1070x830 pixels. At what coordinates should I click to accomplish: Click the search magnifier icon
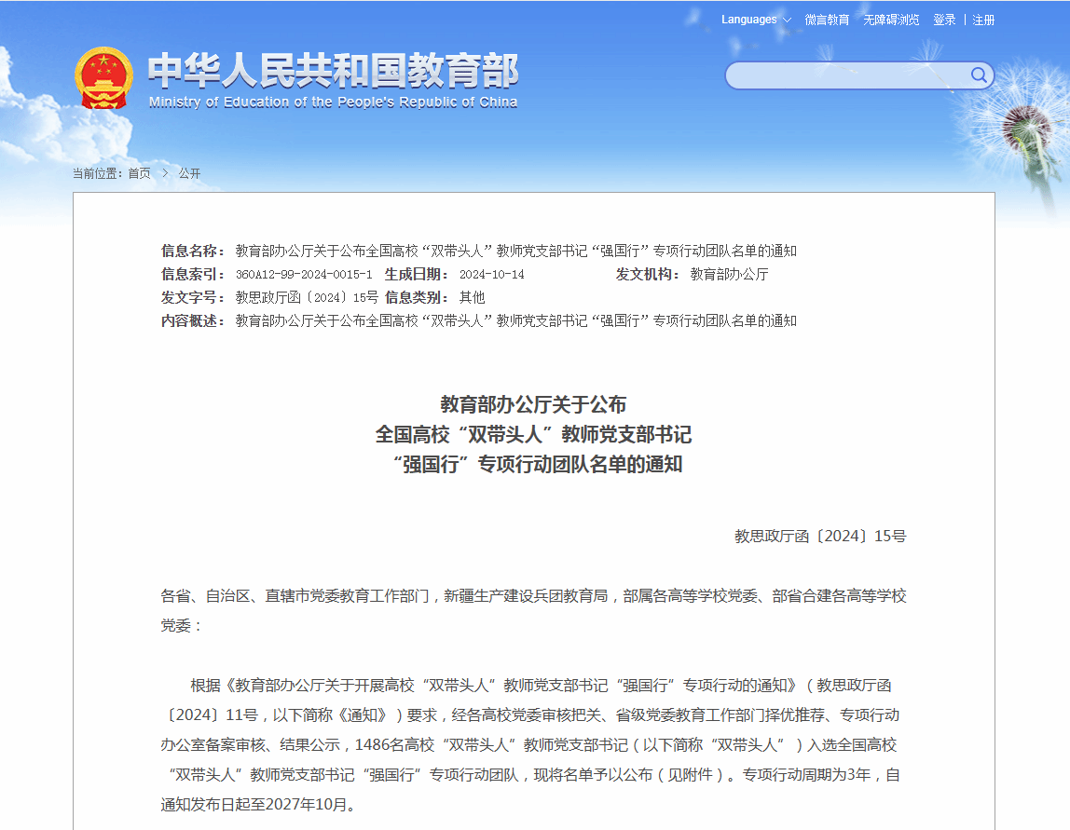point(979,75)
